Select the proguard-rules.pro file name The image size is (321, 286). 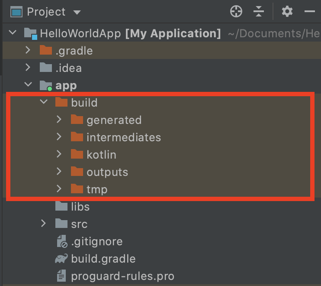click(122, 276)
